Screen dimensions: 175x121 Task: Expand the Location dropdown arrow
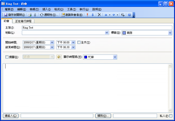coord(107,33)
